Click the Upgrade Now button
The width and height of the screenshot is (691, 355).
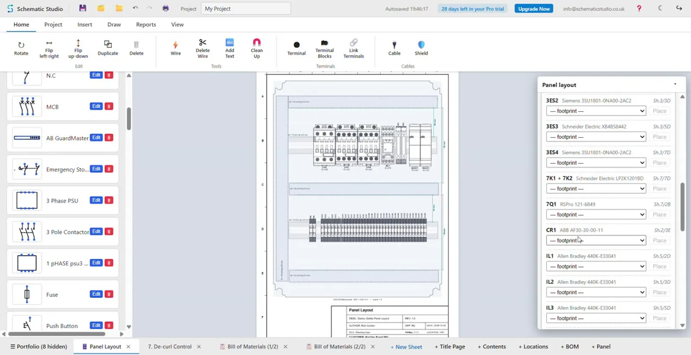pos(534,9)
